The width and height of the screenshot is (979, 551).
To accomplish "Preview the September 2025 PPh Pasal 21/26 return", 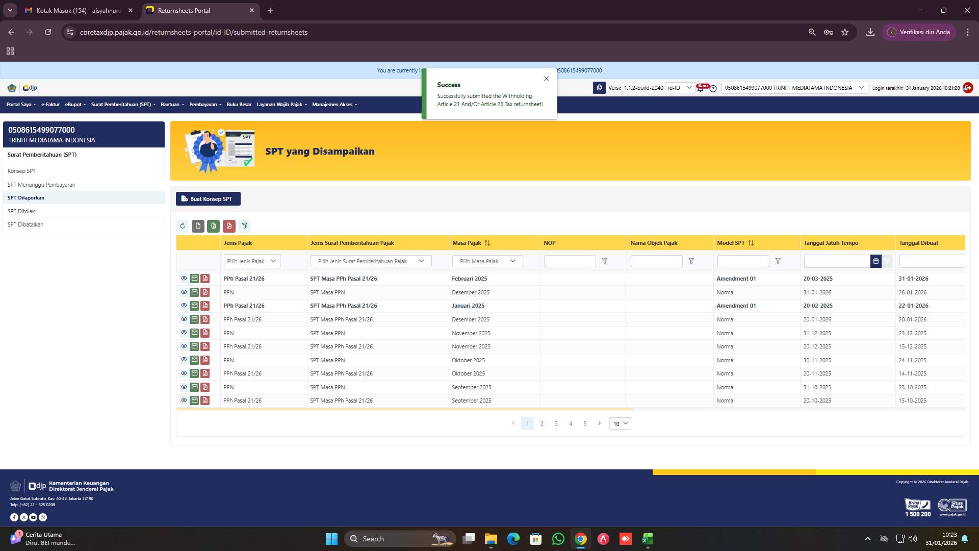I will click(x=184, y=400).
